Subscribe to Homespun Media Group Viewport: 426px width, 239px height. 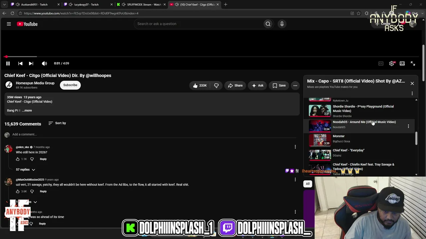[70, 85]
